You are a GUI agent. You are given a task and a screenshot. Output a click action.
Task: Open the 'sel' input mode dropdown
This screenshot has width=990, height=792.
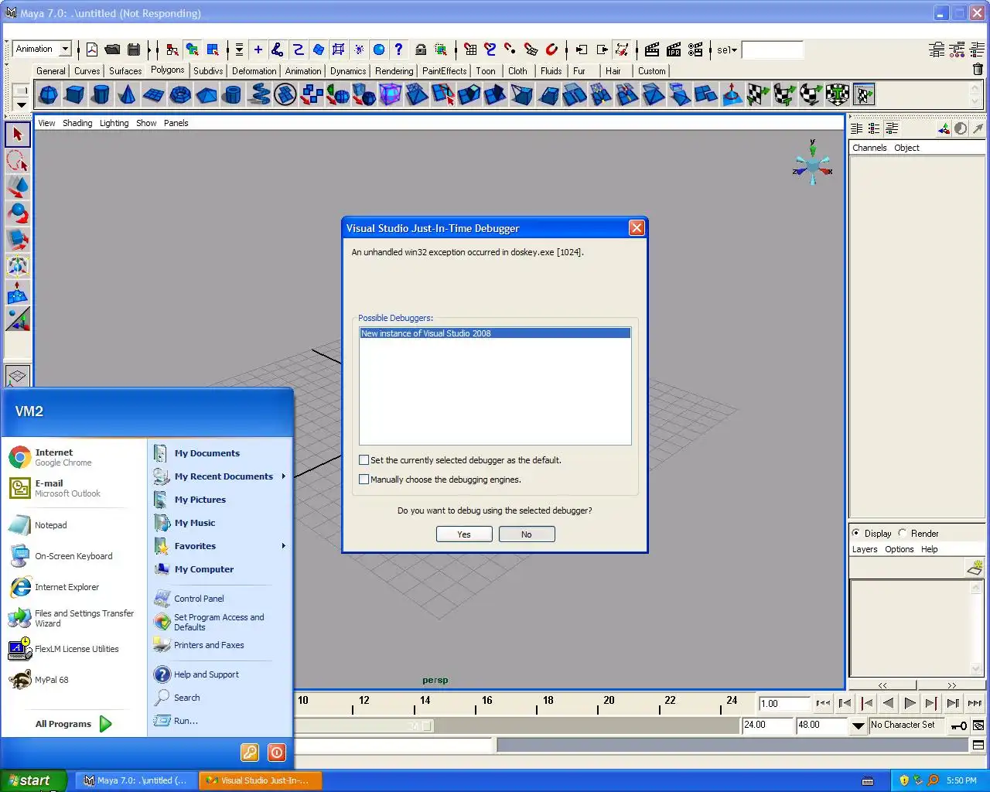[x=728, y=49]
